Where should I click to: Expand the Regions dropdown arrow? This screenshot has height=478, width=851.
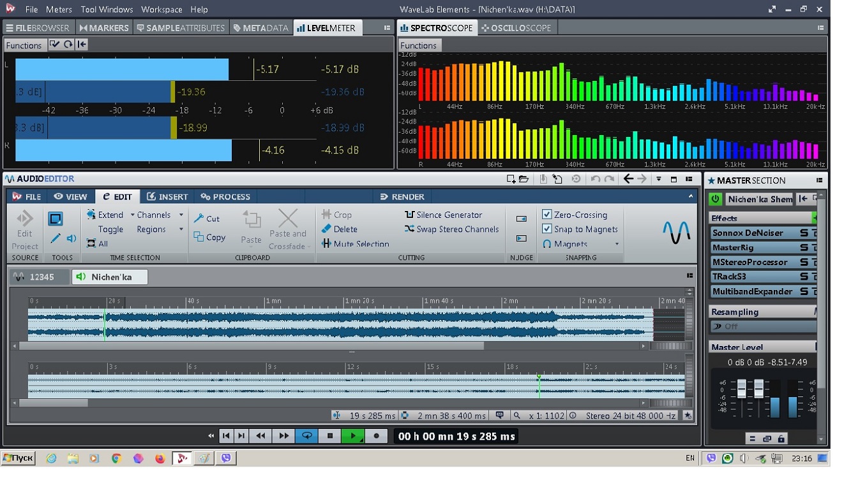[181, 229]
